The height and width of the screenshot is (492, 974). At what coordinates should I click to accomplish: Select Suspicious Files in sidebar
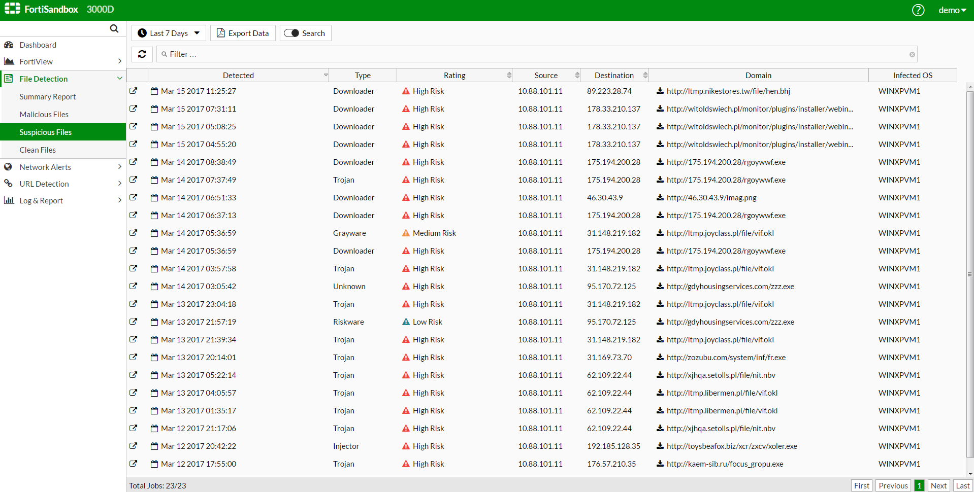click(63, 132)
